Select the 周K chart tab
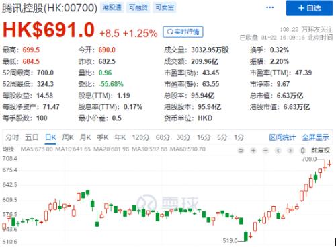Screen dimensions: 336x247 click(68, 137)
